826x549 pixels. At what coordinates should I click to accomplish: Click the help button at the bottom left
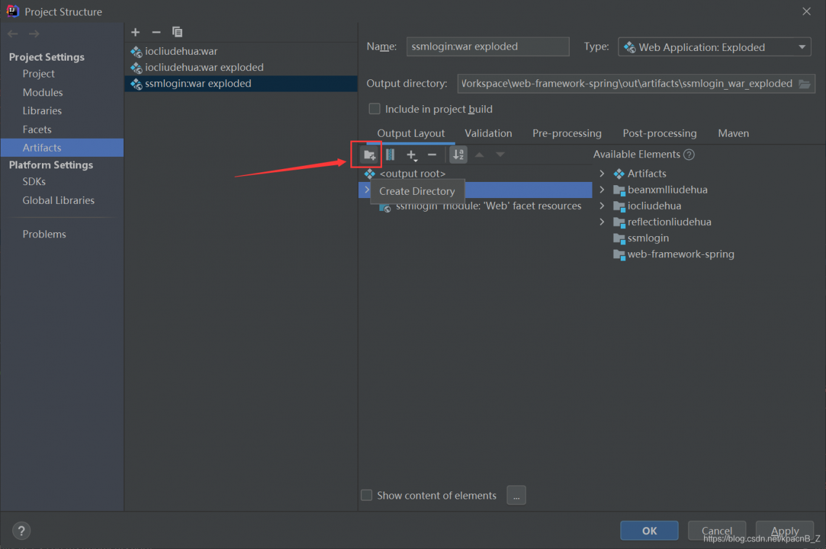click(21, 531)
